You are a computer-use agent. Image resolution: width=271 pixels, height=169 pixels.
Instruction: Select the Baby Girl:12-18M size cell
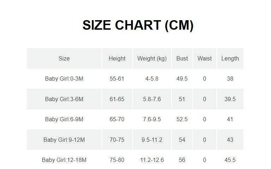(x=64, y=160)
